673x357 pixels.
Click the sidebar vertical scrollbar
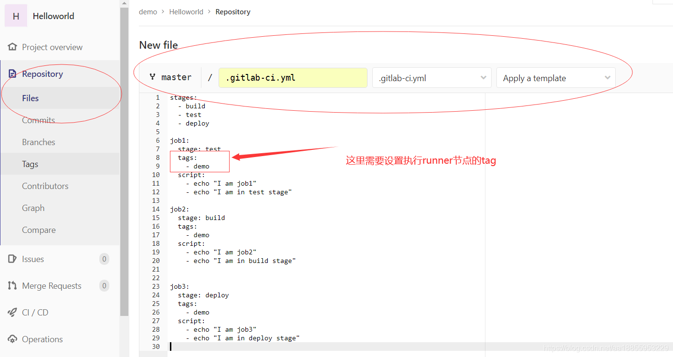coord(125,162)
